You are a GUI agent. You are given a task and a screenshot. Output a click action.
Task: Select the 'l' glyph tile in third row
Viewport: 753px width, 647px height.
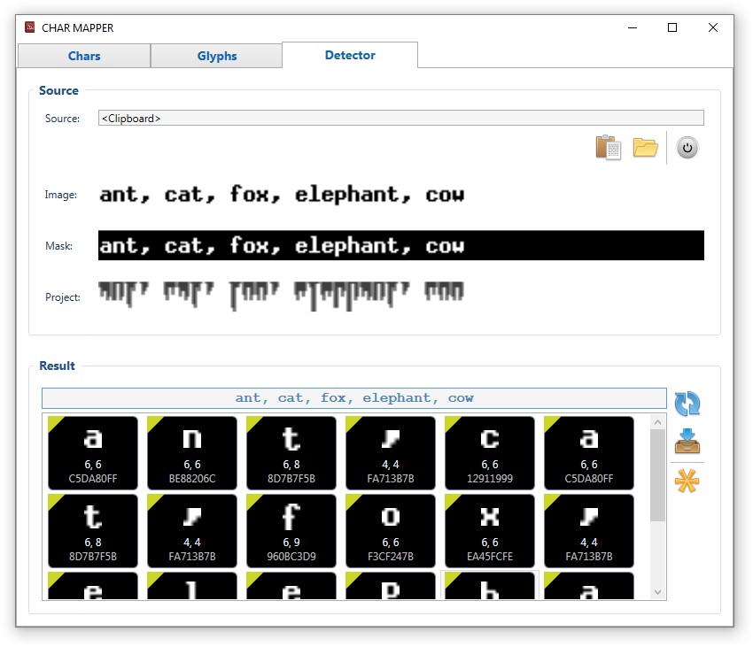192,586
